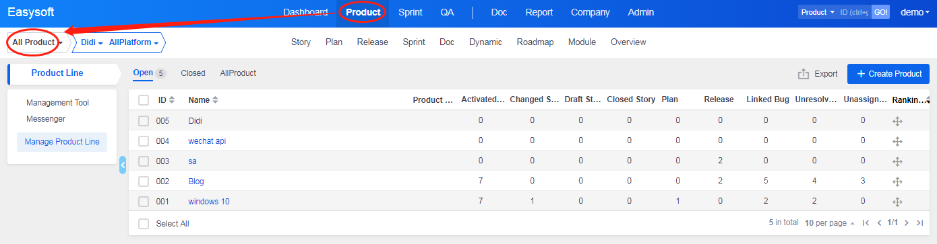Click the ranking move icon for windows 10
Screen dimensions: 937x244
897,202
